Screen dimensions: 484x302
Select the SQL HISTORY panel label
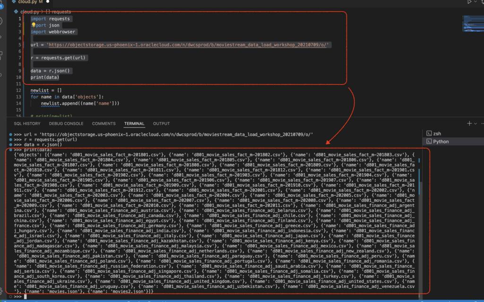tap(27, 123)
